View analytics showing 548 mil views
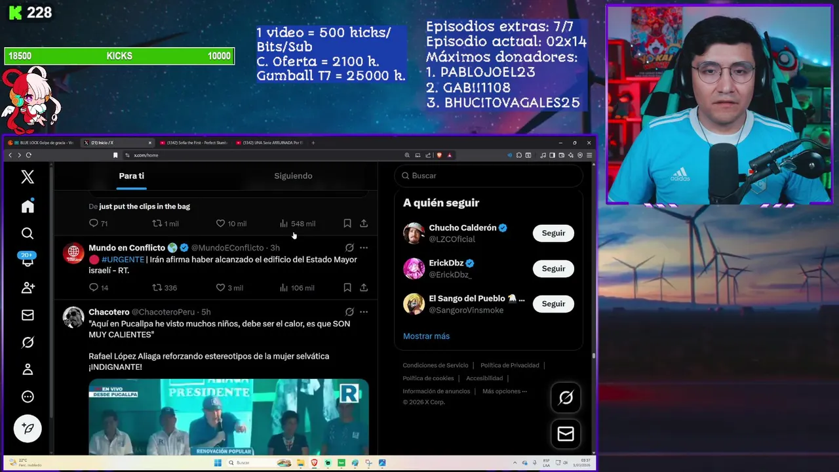 click(298, 224)
